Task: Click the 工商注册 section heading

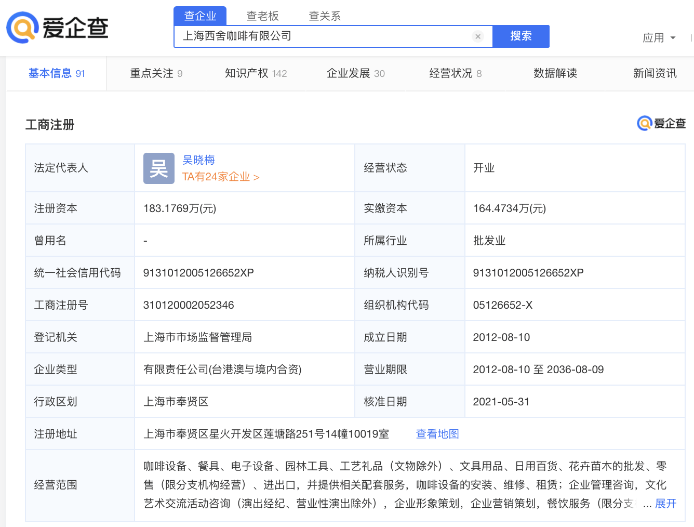Action: (x=50, y=125)
